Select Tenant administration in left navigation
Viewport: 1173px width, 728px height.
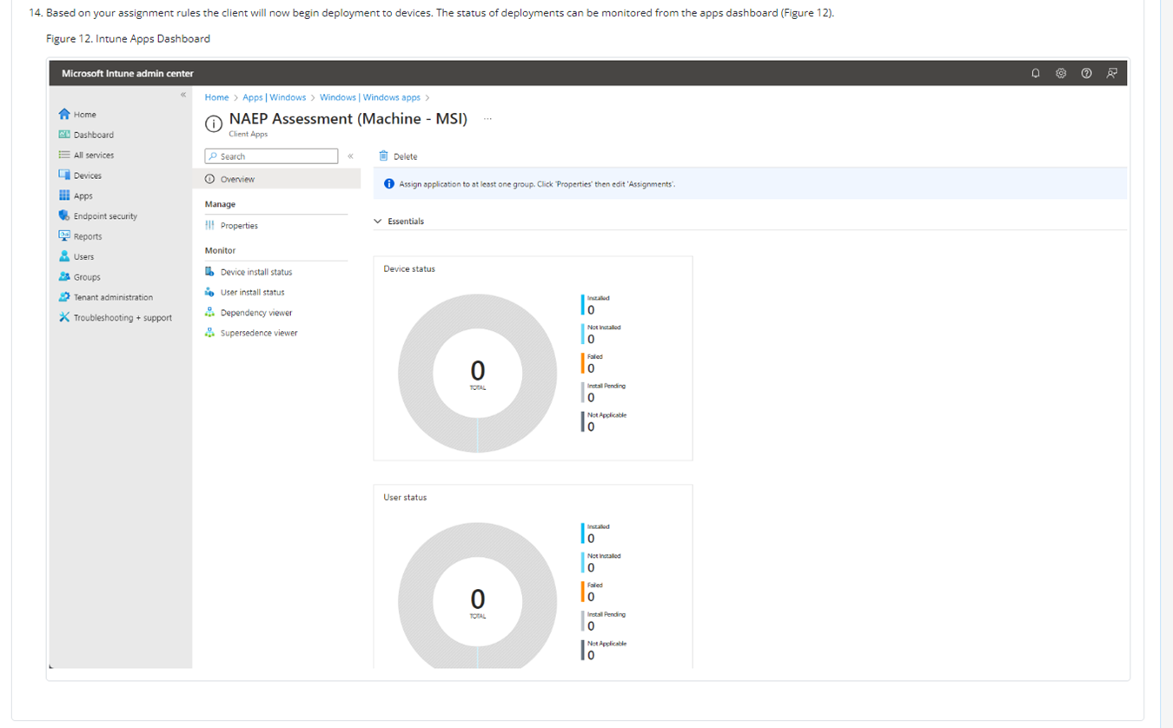coord(112,297)
